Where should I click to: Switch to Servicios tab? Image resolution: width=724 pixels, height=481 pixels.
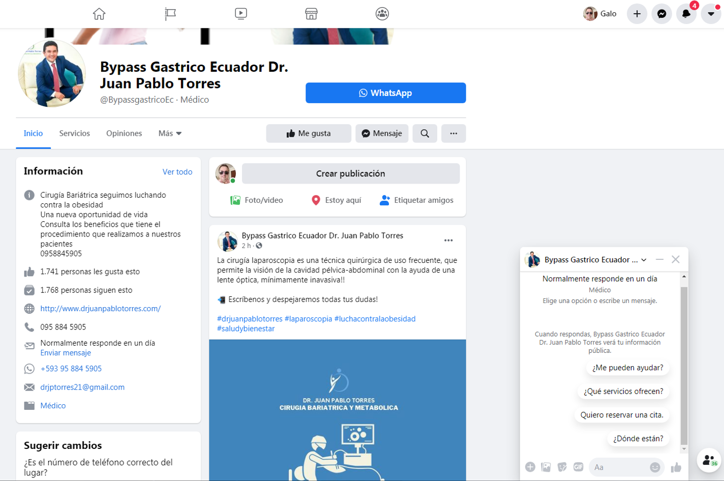click(x=74, y=133)
